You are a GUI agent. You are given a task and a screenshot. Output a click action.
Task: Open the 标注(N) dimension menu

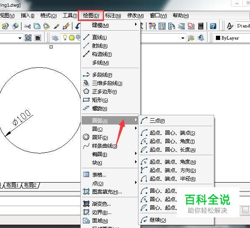tap(113, 16)
